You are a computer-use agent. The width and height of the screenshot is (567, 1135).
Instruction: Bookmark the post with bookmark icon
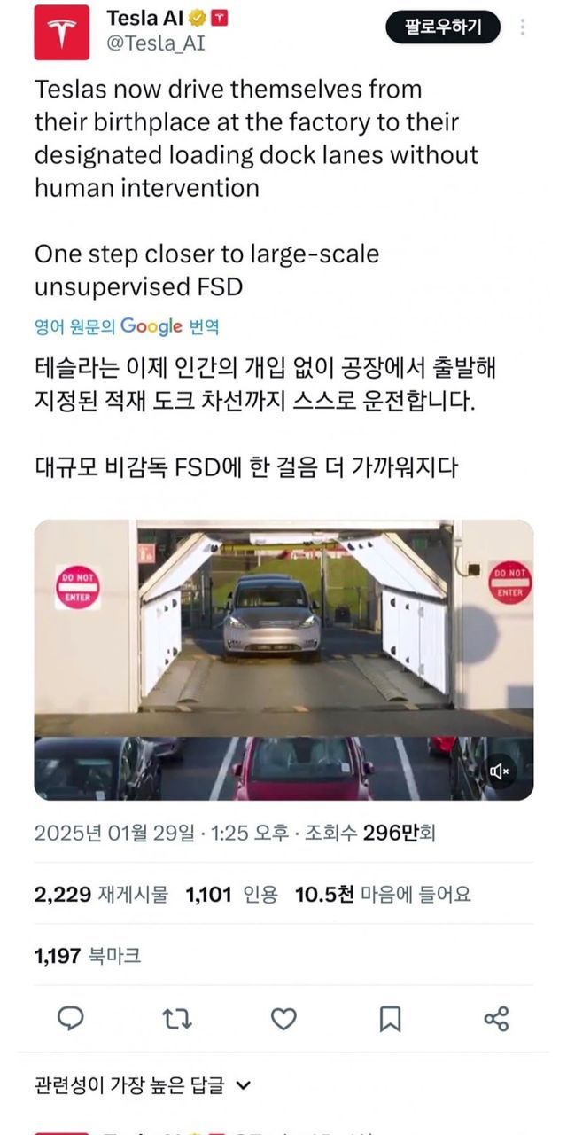point(390,1019)
